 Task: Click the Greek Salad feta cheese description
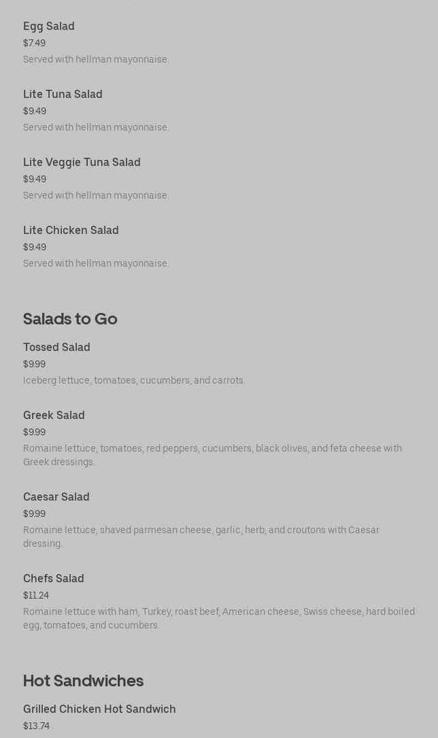point(212,455)
